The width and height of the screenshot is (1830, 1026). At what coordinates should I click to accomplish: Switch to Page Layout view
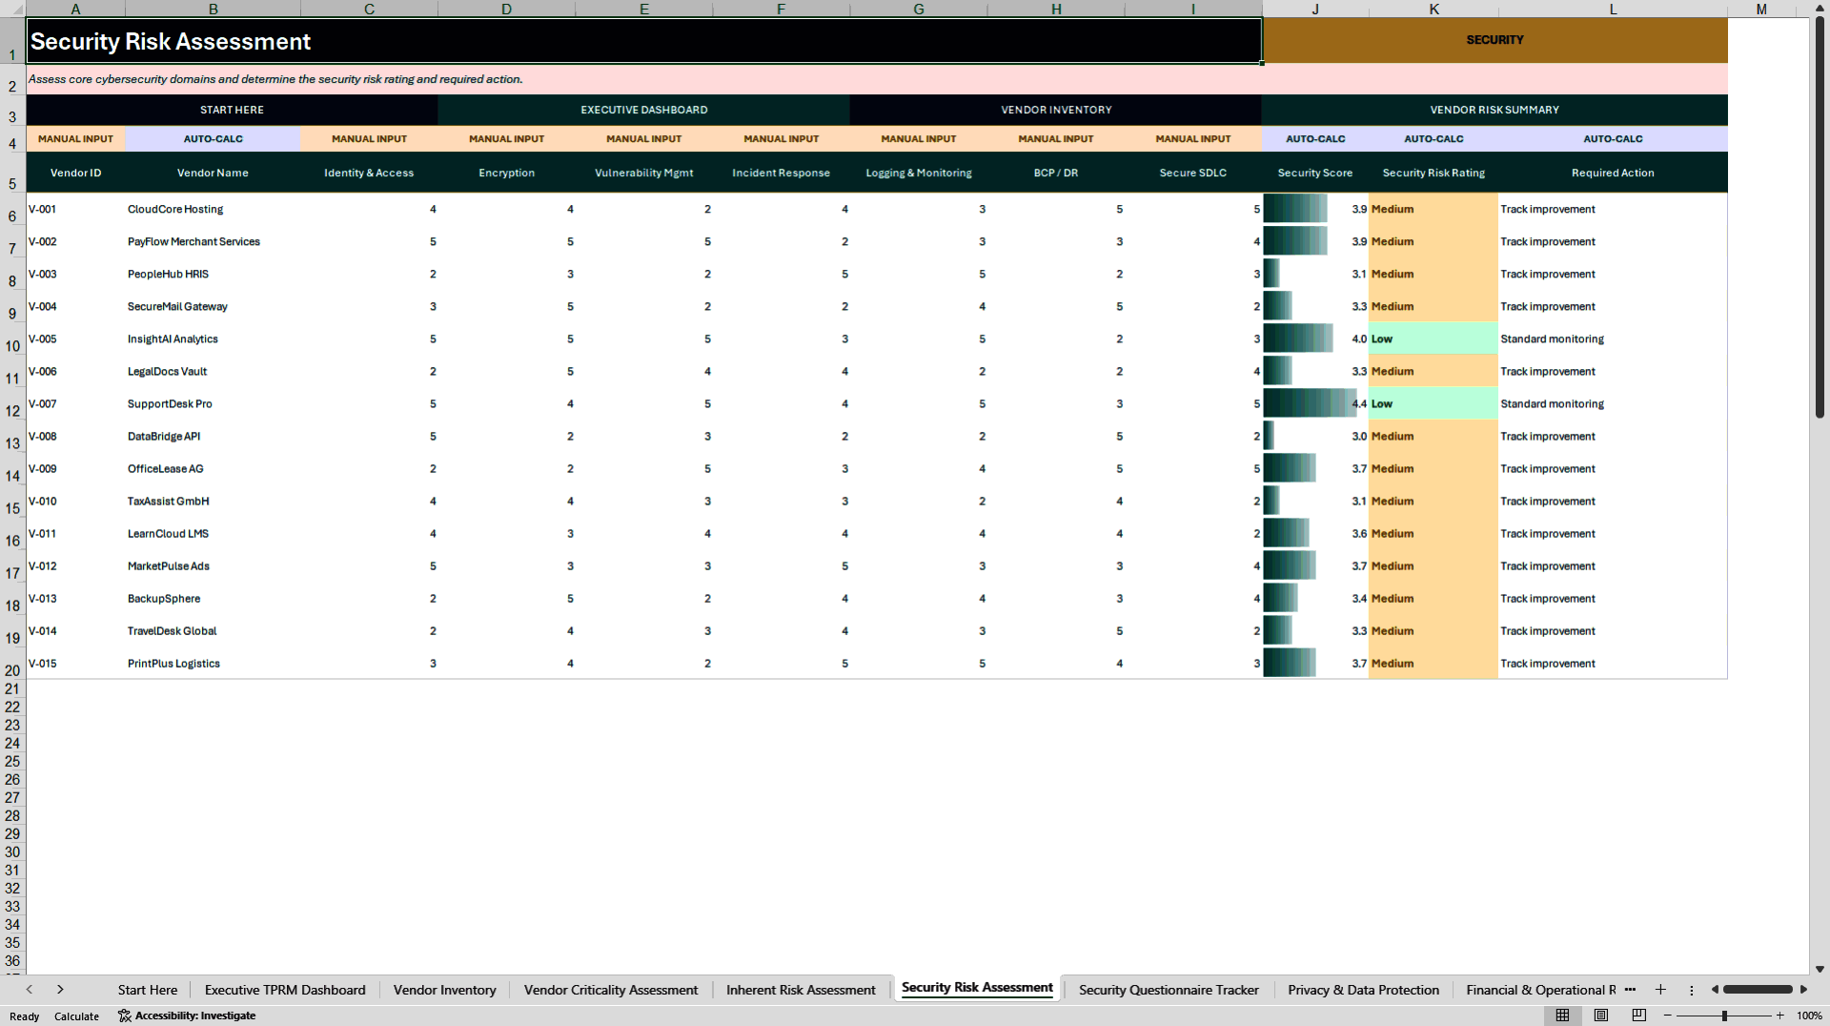coord(1601,1016)
